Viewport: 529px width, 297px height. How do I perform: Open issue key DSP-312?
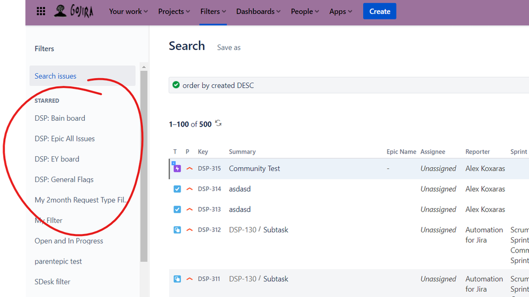[x=209, y=230]
